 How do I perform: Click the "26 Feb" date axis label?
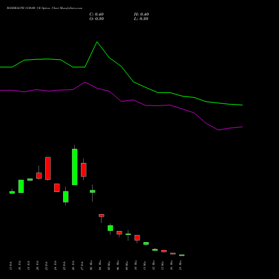[x=73, y=265]
